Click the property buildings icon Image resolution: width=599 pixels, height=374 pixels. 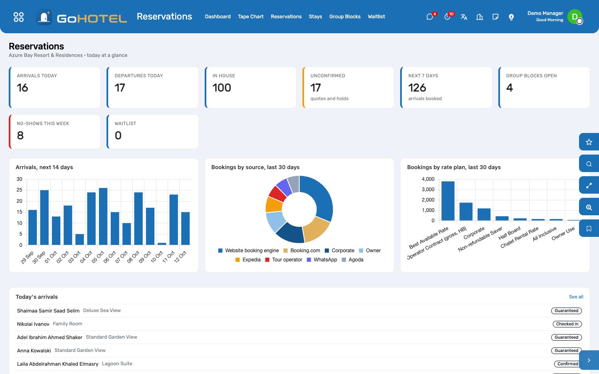(480, 17)
